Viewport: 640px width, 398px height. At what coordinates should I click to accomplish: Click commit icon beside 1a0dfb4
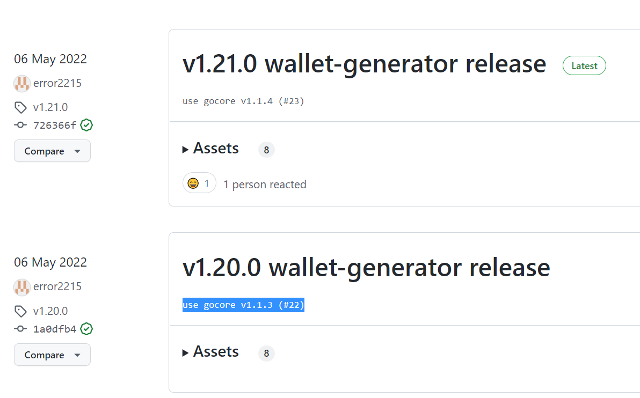(x=20, y=329)
